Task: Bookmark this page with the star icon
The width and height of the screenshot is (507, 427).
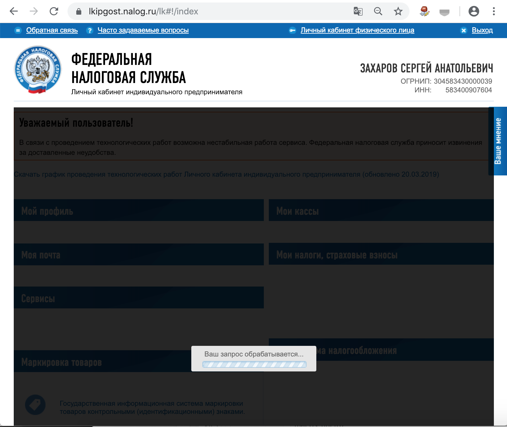Action: [x=398, y=12]
